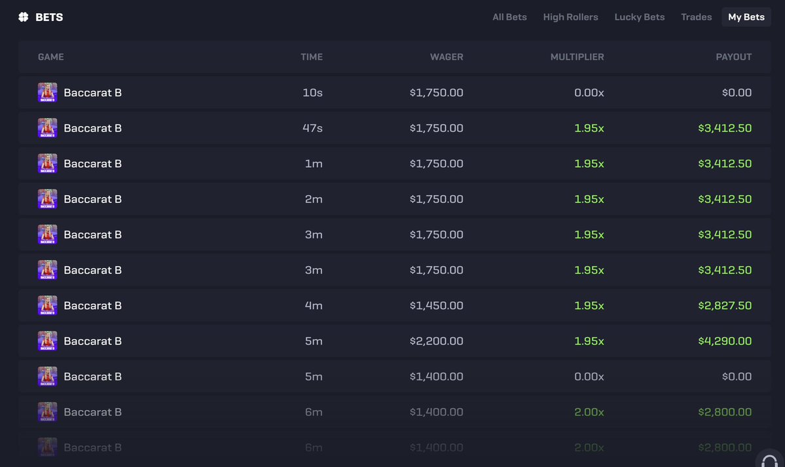The height and width of the screenshot is (467, 785).
Task: Click the MULTIPLIER column header
Action: tap(577, 57)
